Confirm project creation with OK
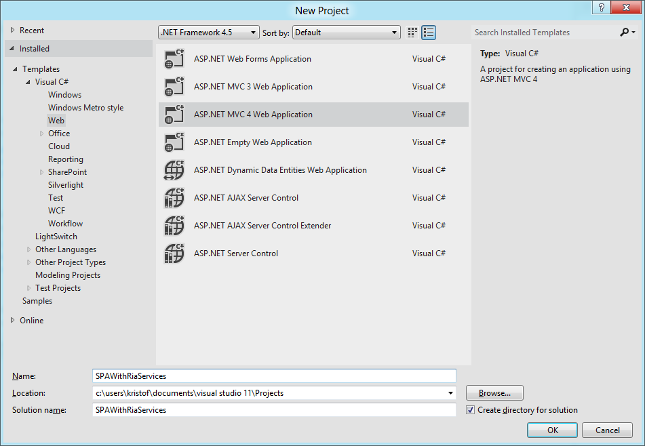The height and width of the screenshot is (446, 645). pos(551,430)
